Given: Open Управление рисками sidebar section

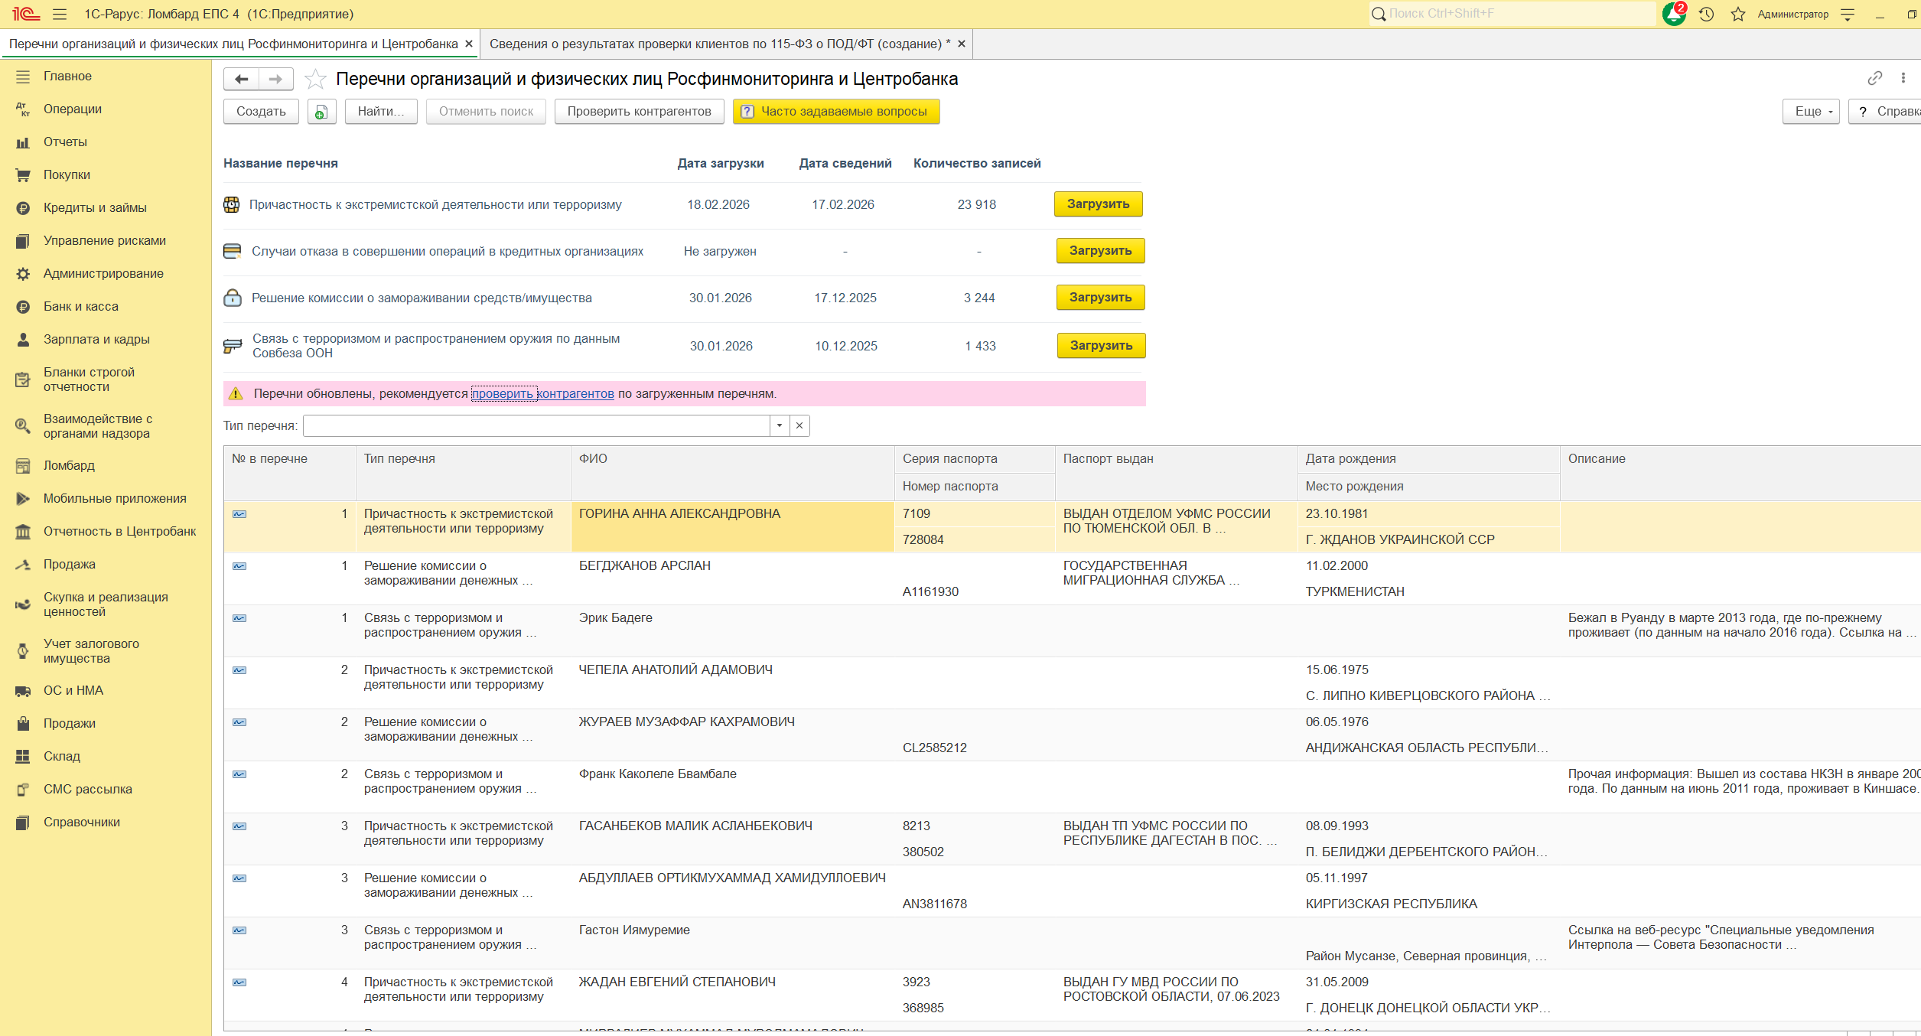Looking at the screenshot, I should (104, 241).
